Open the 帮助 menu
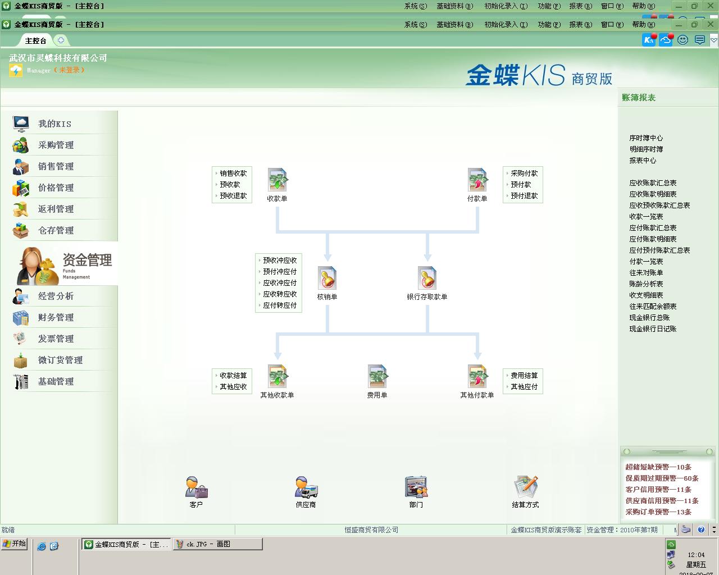The image size is (719, 575). pos(644,24)
